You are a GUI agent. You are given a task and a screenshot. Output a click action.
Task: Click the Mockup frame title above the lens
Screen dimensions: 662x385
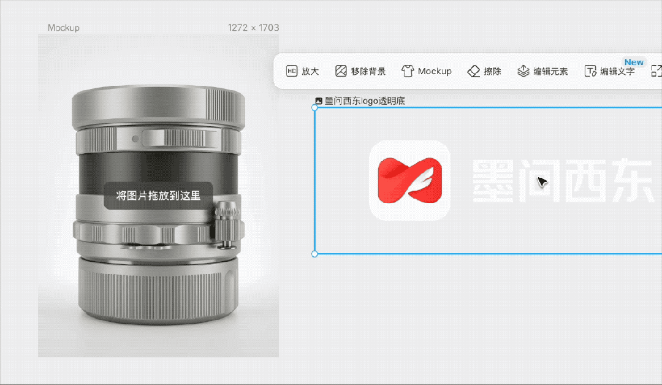click(63, 28)
